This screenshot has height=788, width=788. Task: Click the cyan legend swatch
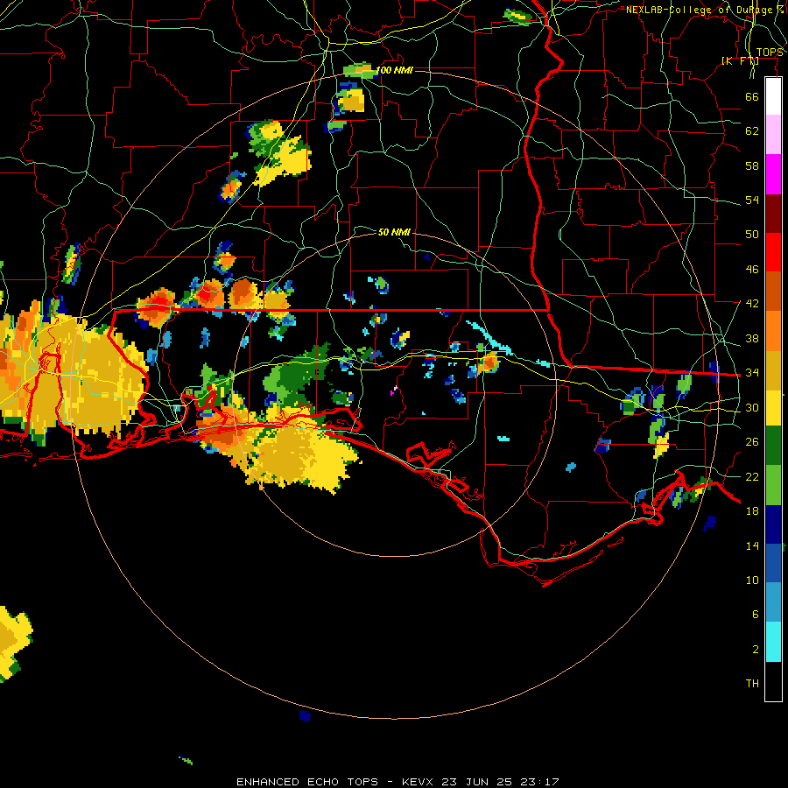(x=773, y=642)
